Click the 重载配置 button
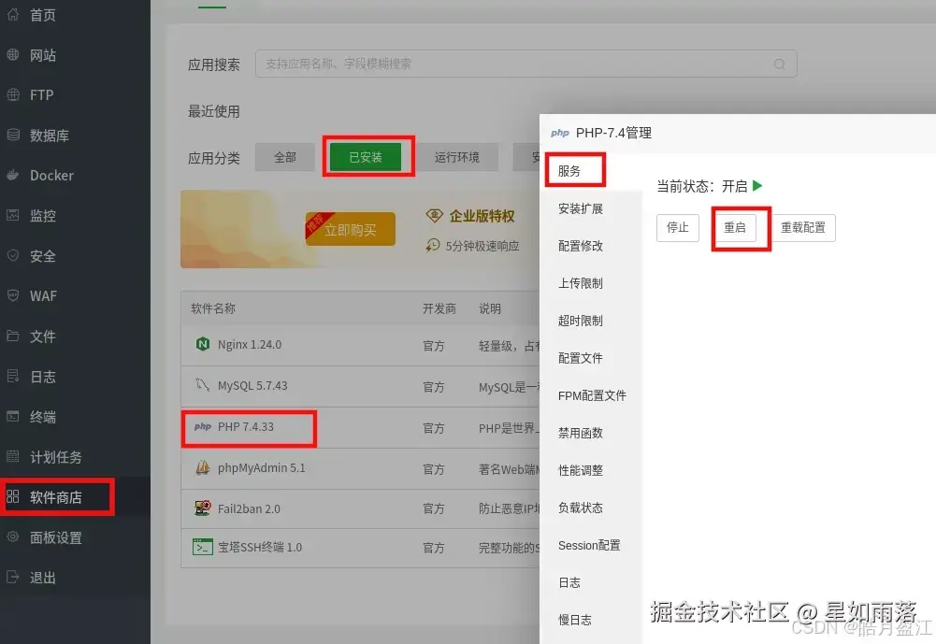The height and width of the screenshot is (644, 936). pyautogui.click(x=802, y=227)
